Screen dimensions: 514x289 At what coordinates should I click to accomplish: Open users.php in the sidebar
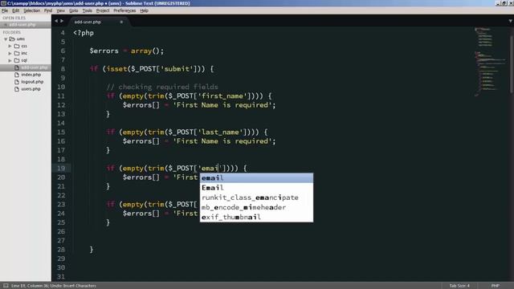pyautogui.click(x=31, y=89)
